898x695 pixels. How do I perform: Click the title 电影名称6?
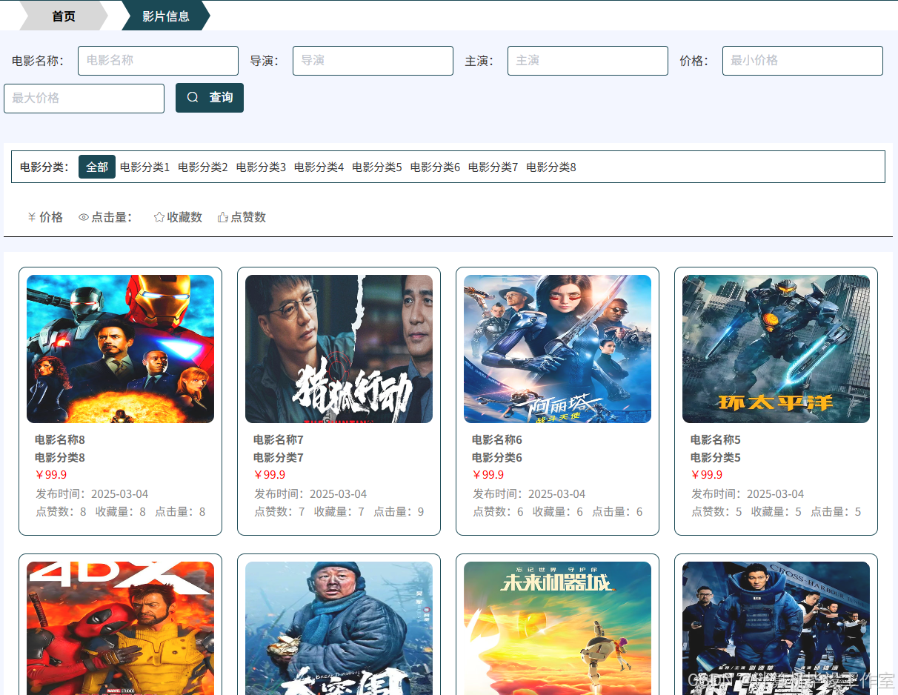497,439
